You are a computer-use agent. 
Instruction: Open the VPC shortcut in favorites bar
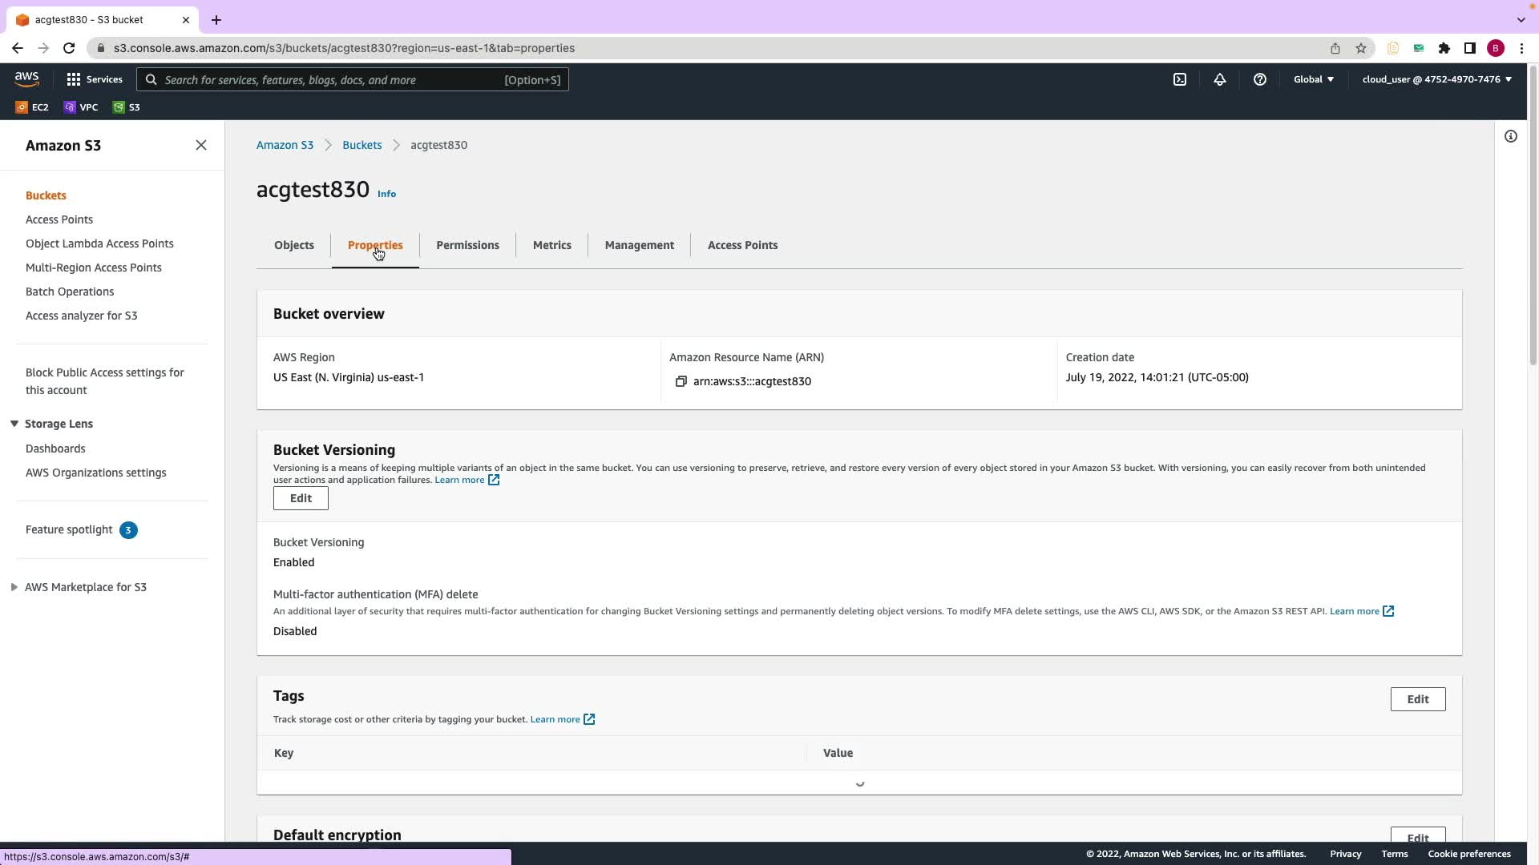point(81,107)
